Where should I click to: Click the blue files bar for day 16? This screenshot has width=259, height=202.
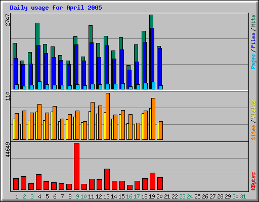[x=129, y=78]
